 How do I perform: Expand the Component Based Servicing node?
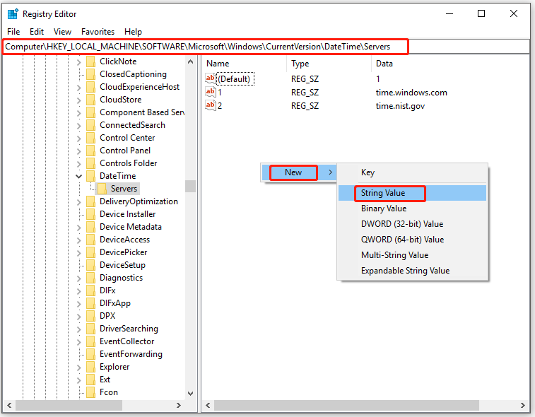[x=79, y=113]
